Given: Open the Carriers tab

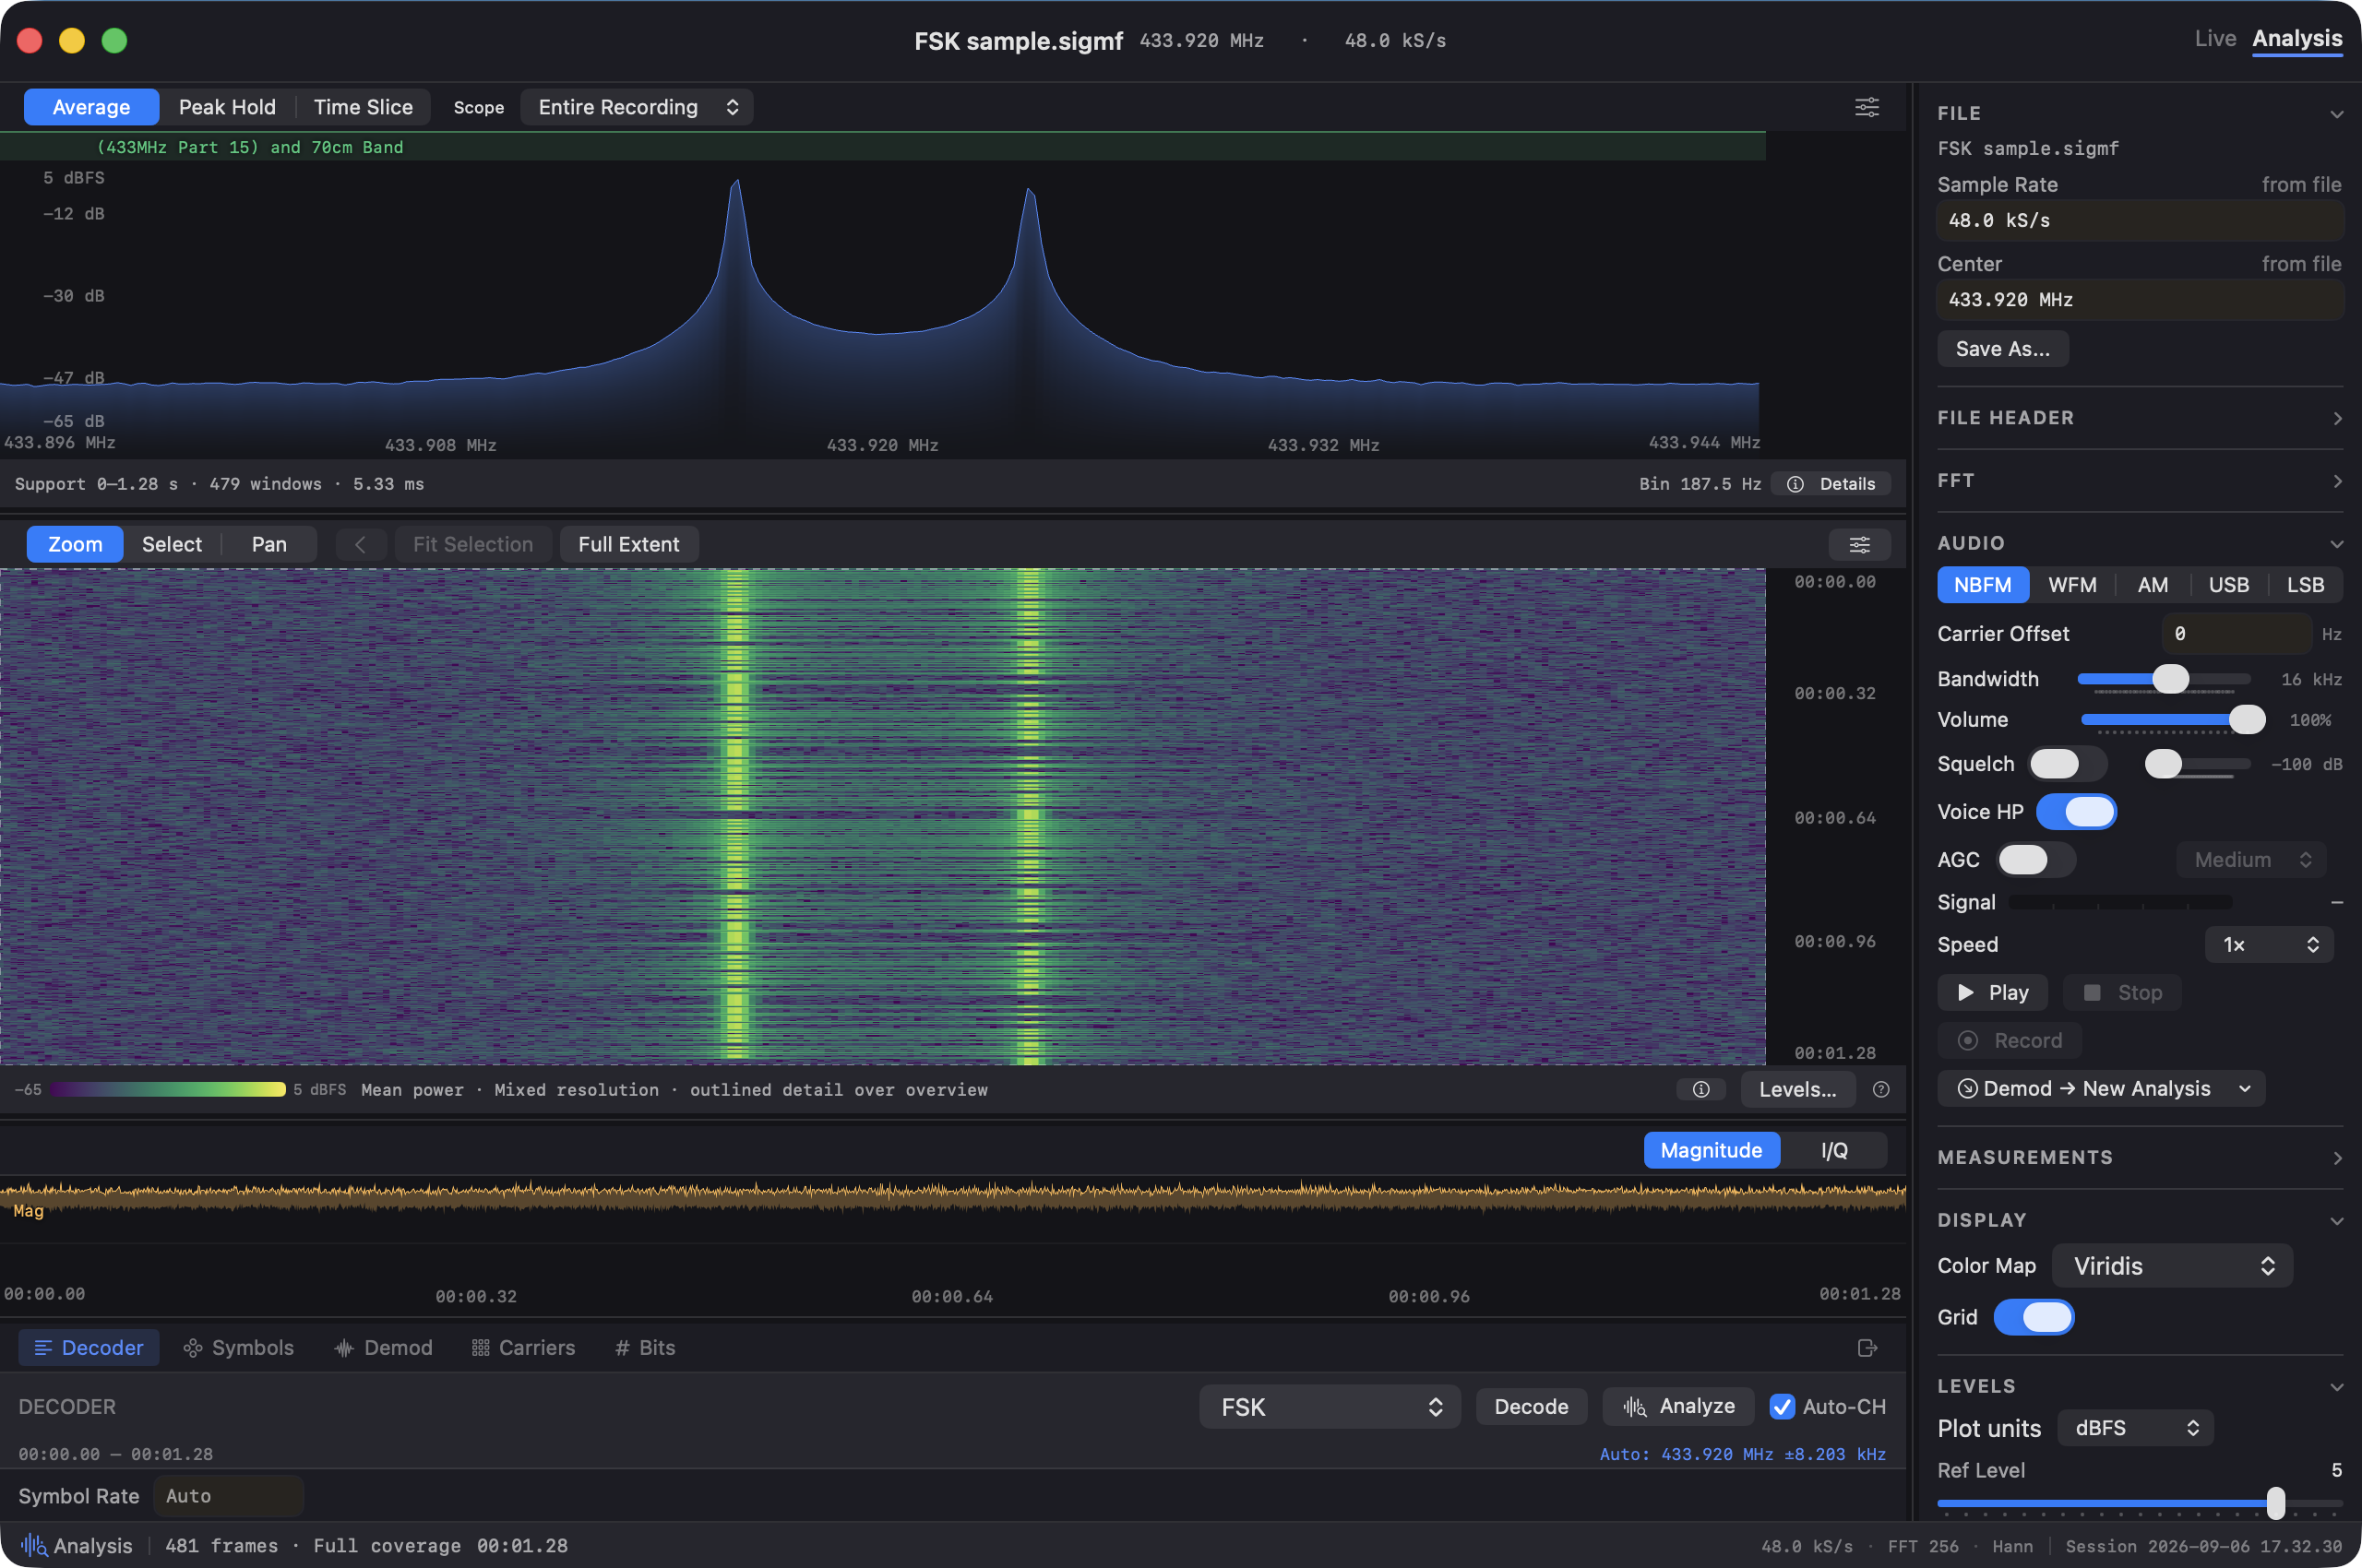Looking at the screenshot, I should 523,1348.
